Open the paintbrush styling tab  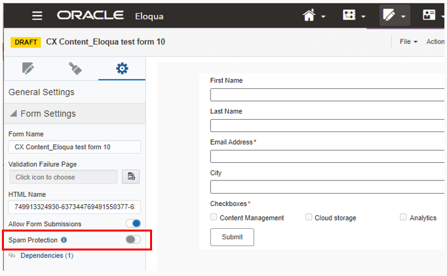point(75,68)
